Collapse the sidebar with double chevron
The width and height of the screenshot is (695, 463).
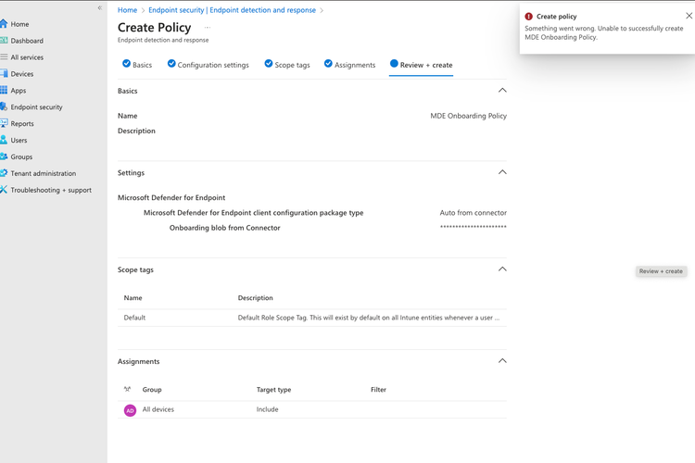click(100, 7)
